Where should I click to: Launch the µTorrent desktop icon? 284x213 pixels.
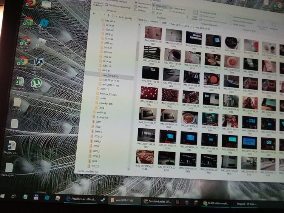pyautogui.click(x=36, y=84)
